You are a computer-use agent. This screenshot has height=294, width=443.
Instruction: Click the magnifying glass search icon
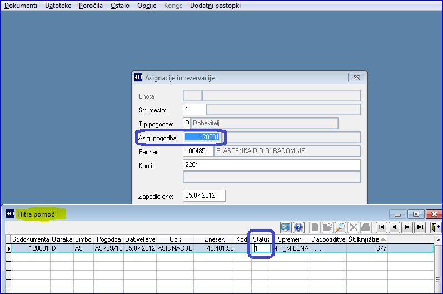340,227
